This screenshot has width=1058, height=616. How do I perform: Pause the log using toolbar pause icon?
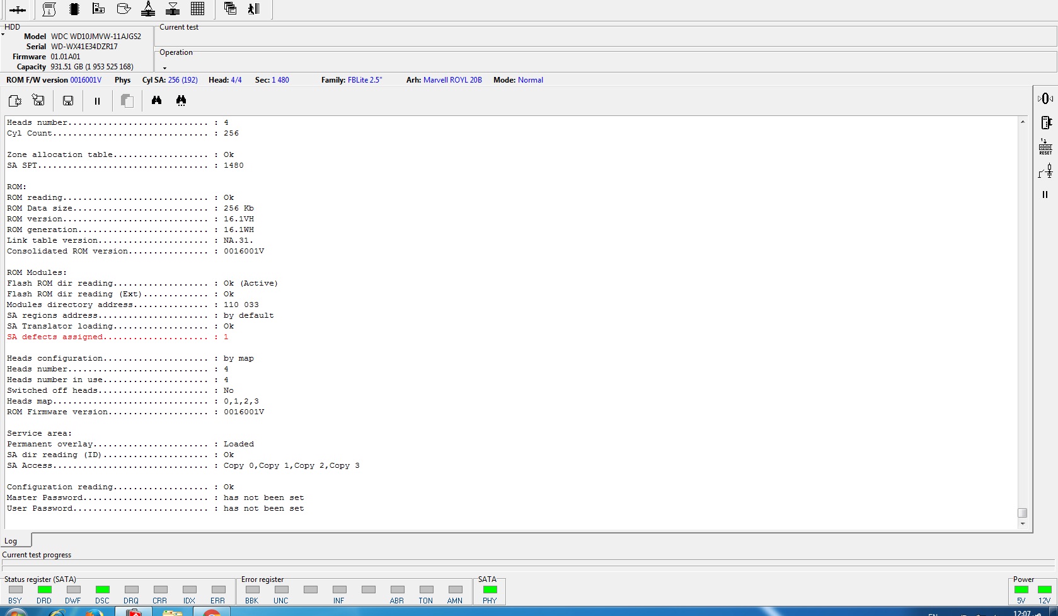[x=97, y=101]
